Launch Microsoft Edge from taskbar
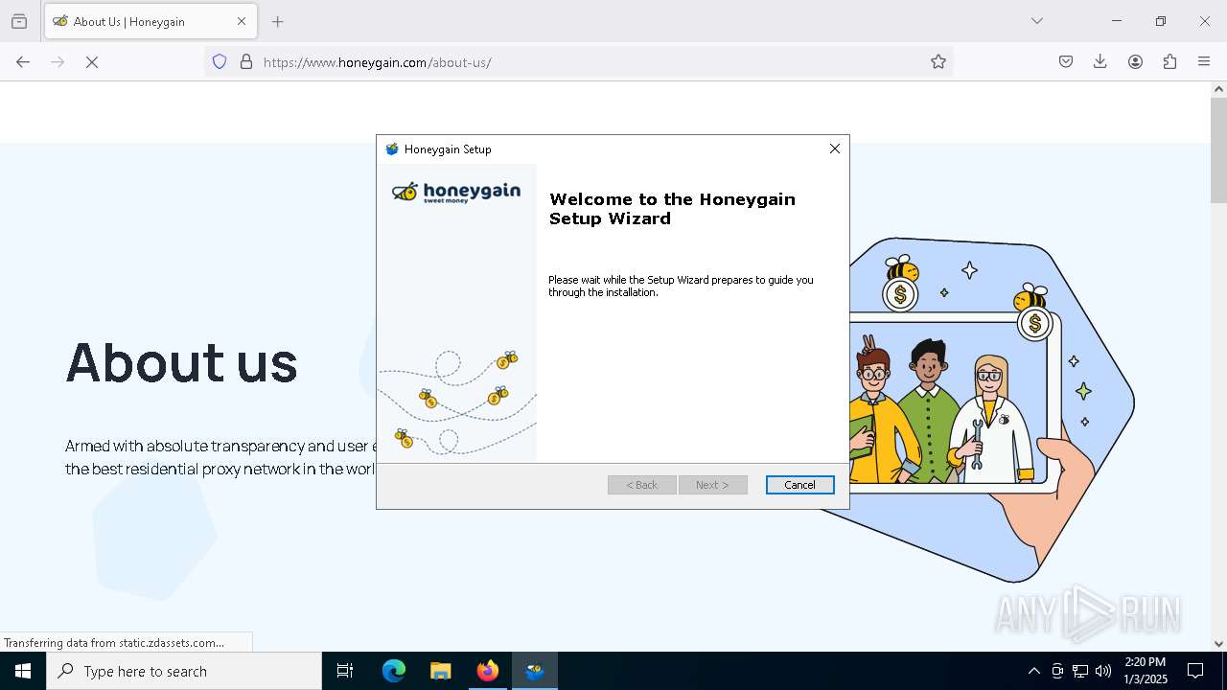Screen dimensions: 1227x690 [x=394, y=671]
